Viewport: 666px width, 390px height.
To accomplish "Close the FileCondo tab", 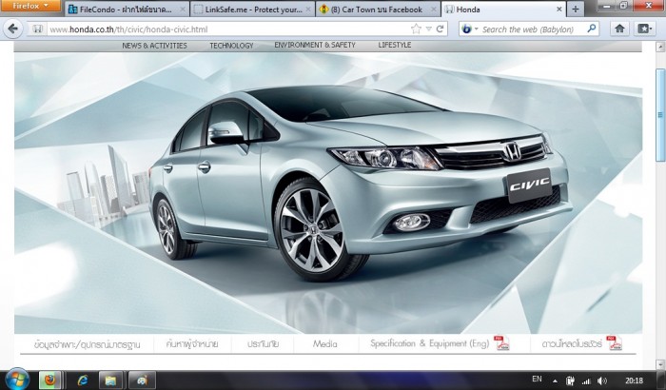I will [x=183, y=10].
